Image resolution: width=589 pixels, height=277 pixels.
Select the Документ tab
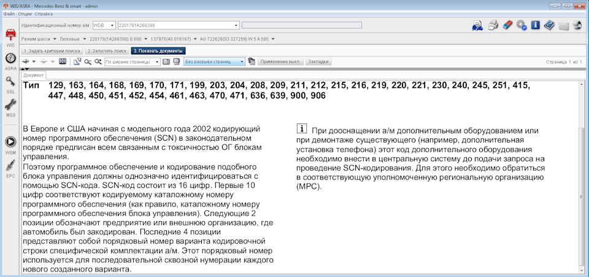pos(33,75)
